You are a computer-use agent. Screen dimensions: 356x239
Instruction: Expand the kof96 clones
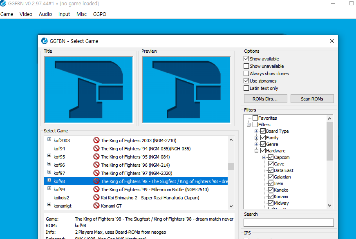[x=49, y=164]
